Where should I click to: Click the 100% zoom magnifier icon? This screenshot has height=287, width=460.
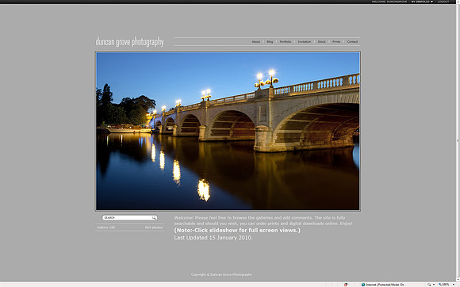440,285
